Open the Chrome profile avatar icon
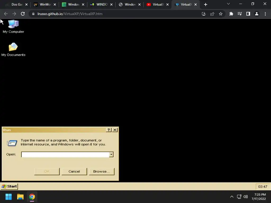 tap(257, 14)
